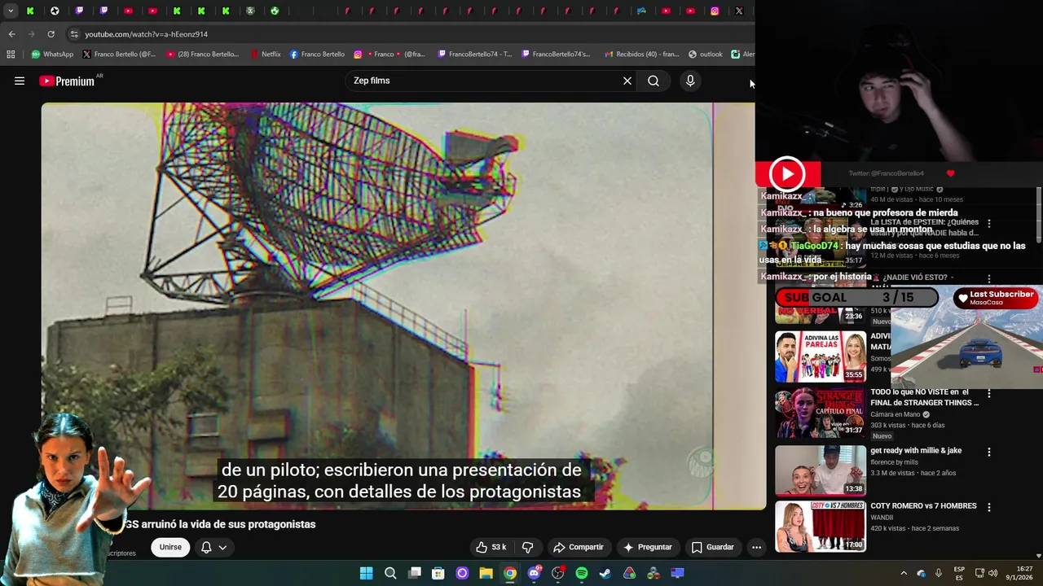Join the channel with Unirse
Screen dimensions: 1043x586
[x=170, y=547]
